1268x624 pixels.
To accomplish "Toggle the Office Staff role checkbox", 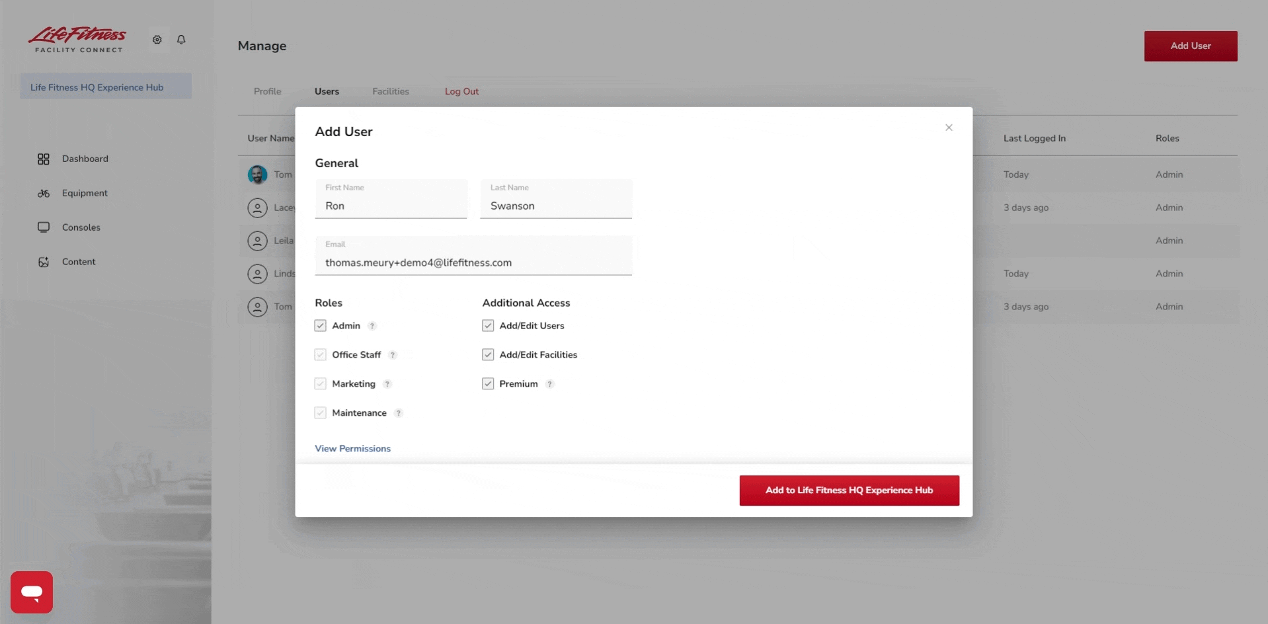I will (x=321, y=355).
